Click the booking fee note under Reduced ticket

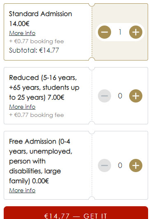pyautogui.click(x=37, y=115)
